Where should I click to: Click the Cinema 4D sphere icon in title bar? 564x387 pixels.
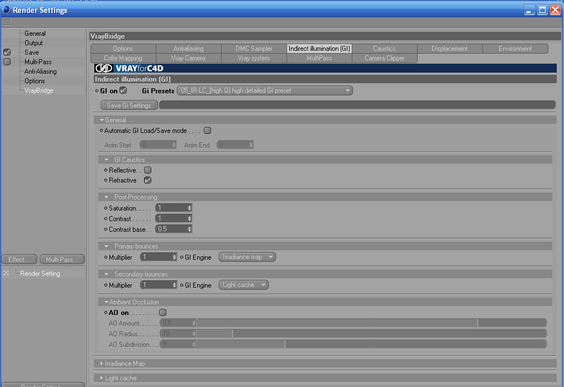tap(7, 9)
